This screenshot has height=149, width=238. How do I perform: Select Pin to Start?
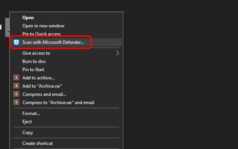click(66, 69)
